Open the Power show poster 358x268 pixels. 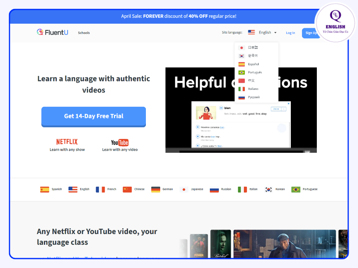[199, 246]
